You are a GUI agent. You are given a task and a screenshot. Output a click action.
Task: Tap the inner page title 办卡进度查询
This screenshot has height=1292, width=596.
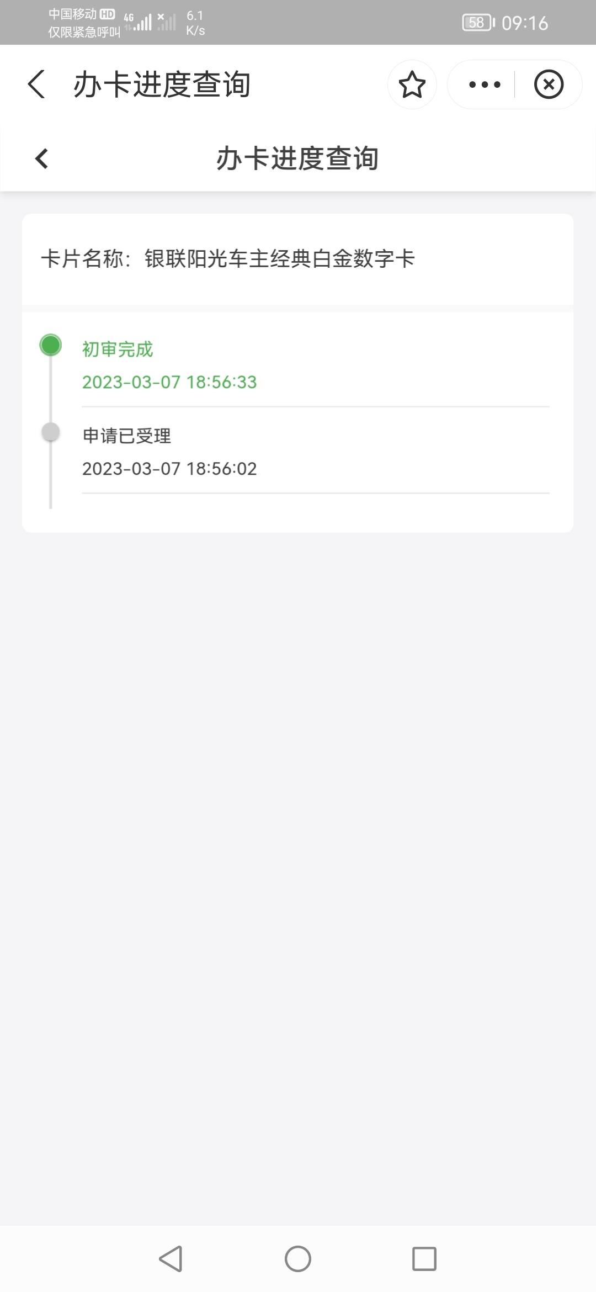pyautogui.click(x=297, y=158)
